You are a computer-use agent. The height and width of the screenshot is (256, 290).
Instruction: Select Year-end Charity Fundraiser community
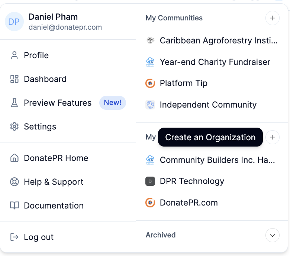click(x=215, y=62)
